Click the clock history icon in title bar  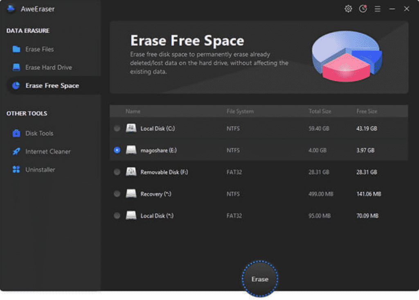coord(363,9)
